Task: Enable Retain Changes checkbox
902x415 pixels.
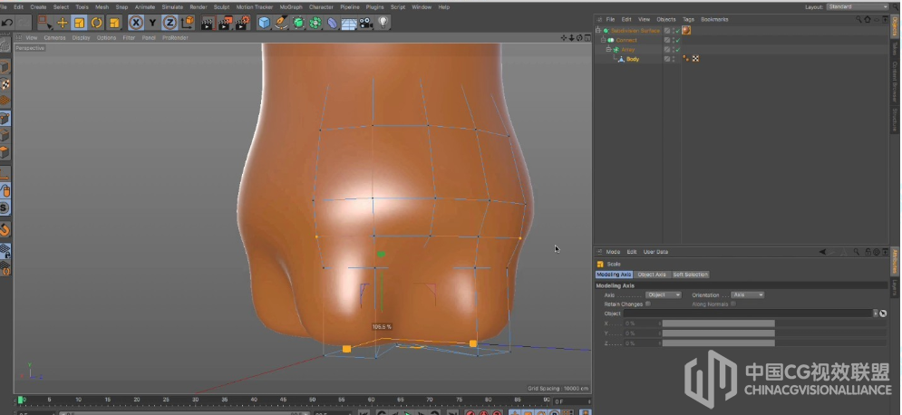Action: pyautogui.click(x=648, y=304)
